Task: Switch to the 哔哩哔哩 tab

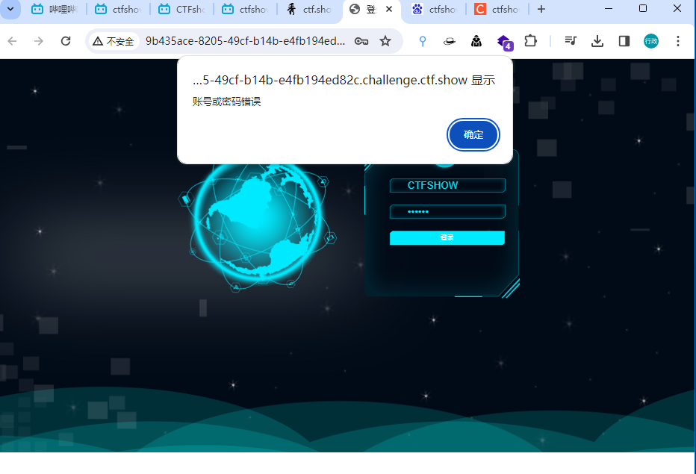Action: click(x=55, y=10)
